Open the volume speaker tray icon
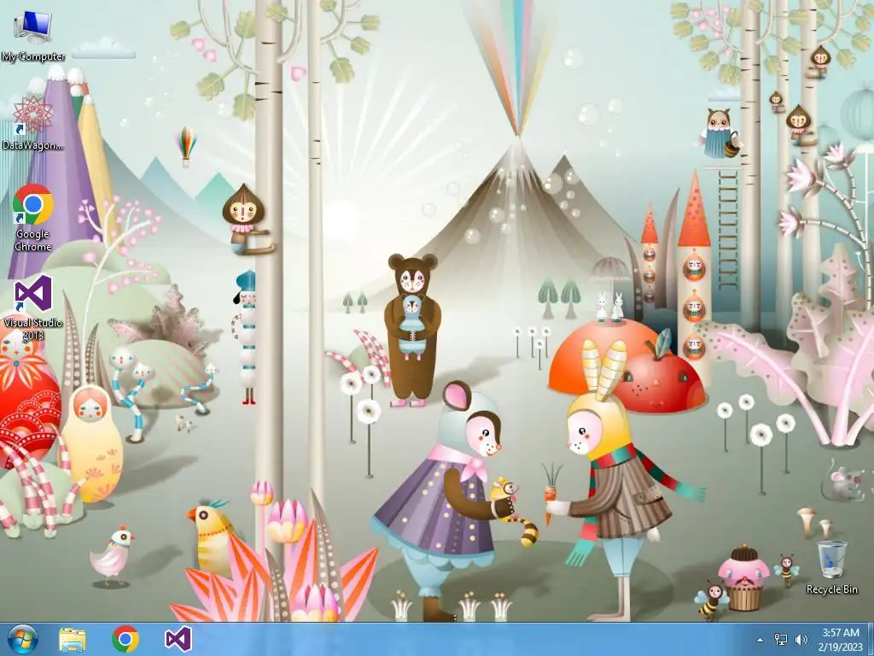 [801, 640]
